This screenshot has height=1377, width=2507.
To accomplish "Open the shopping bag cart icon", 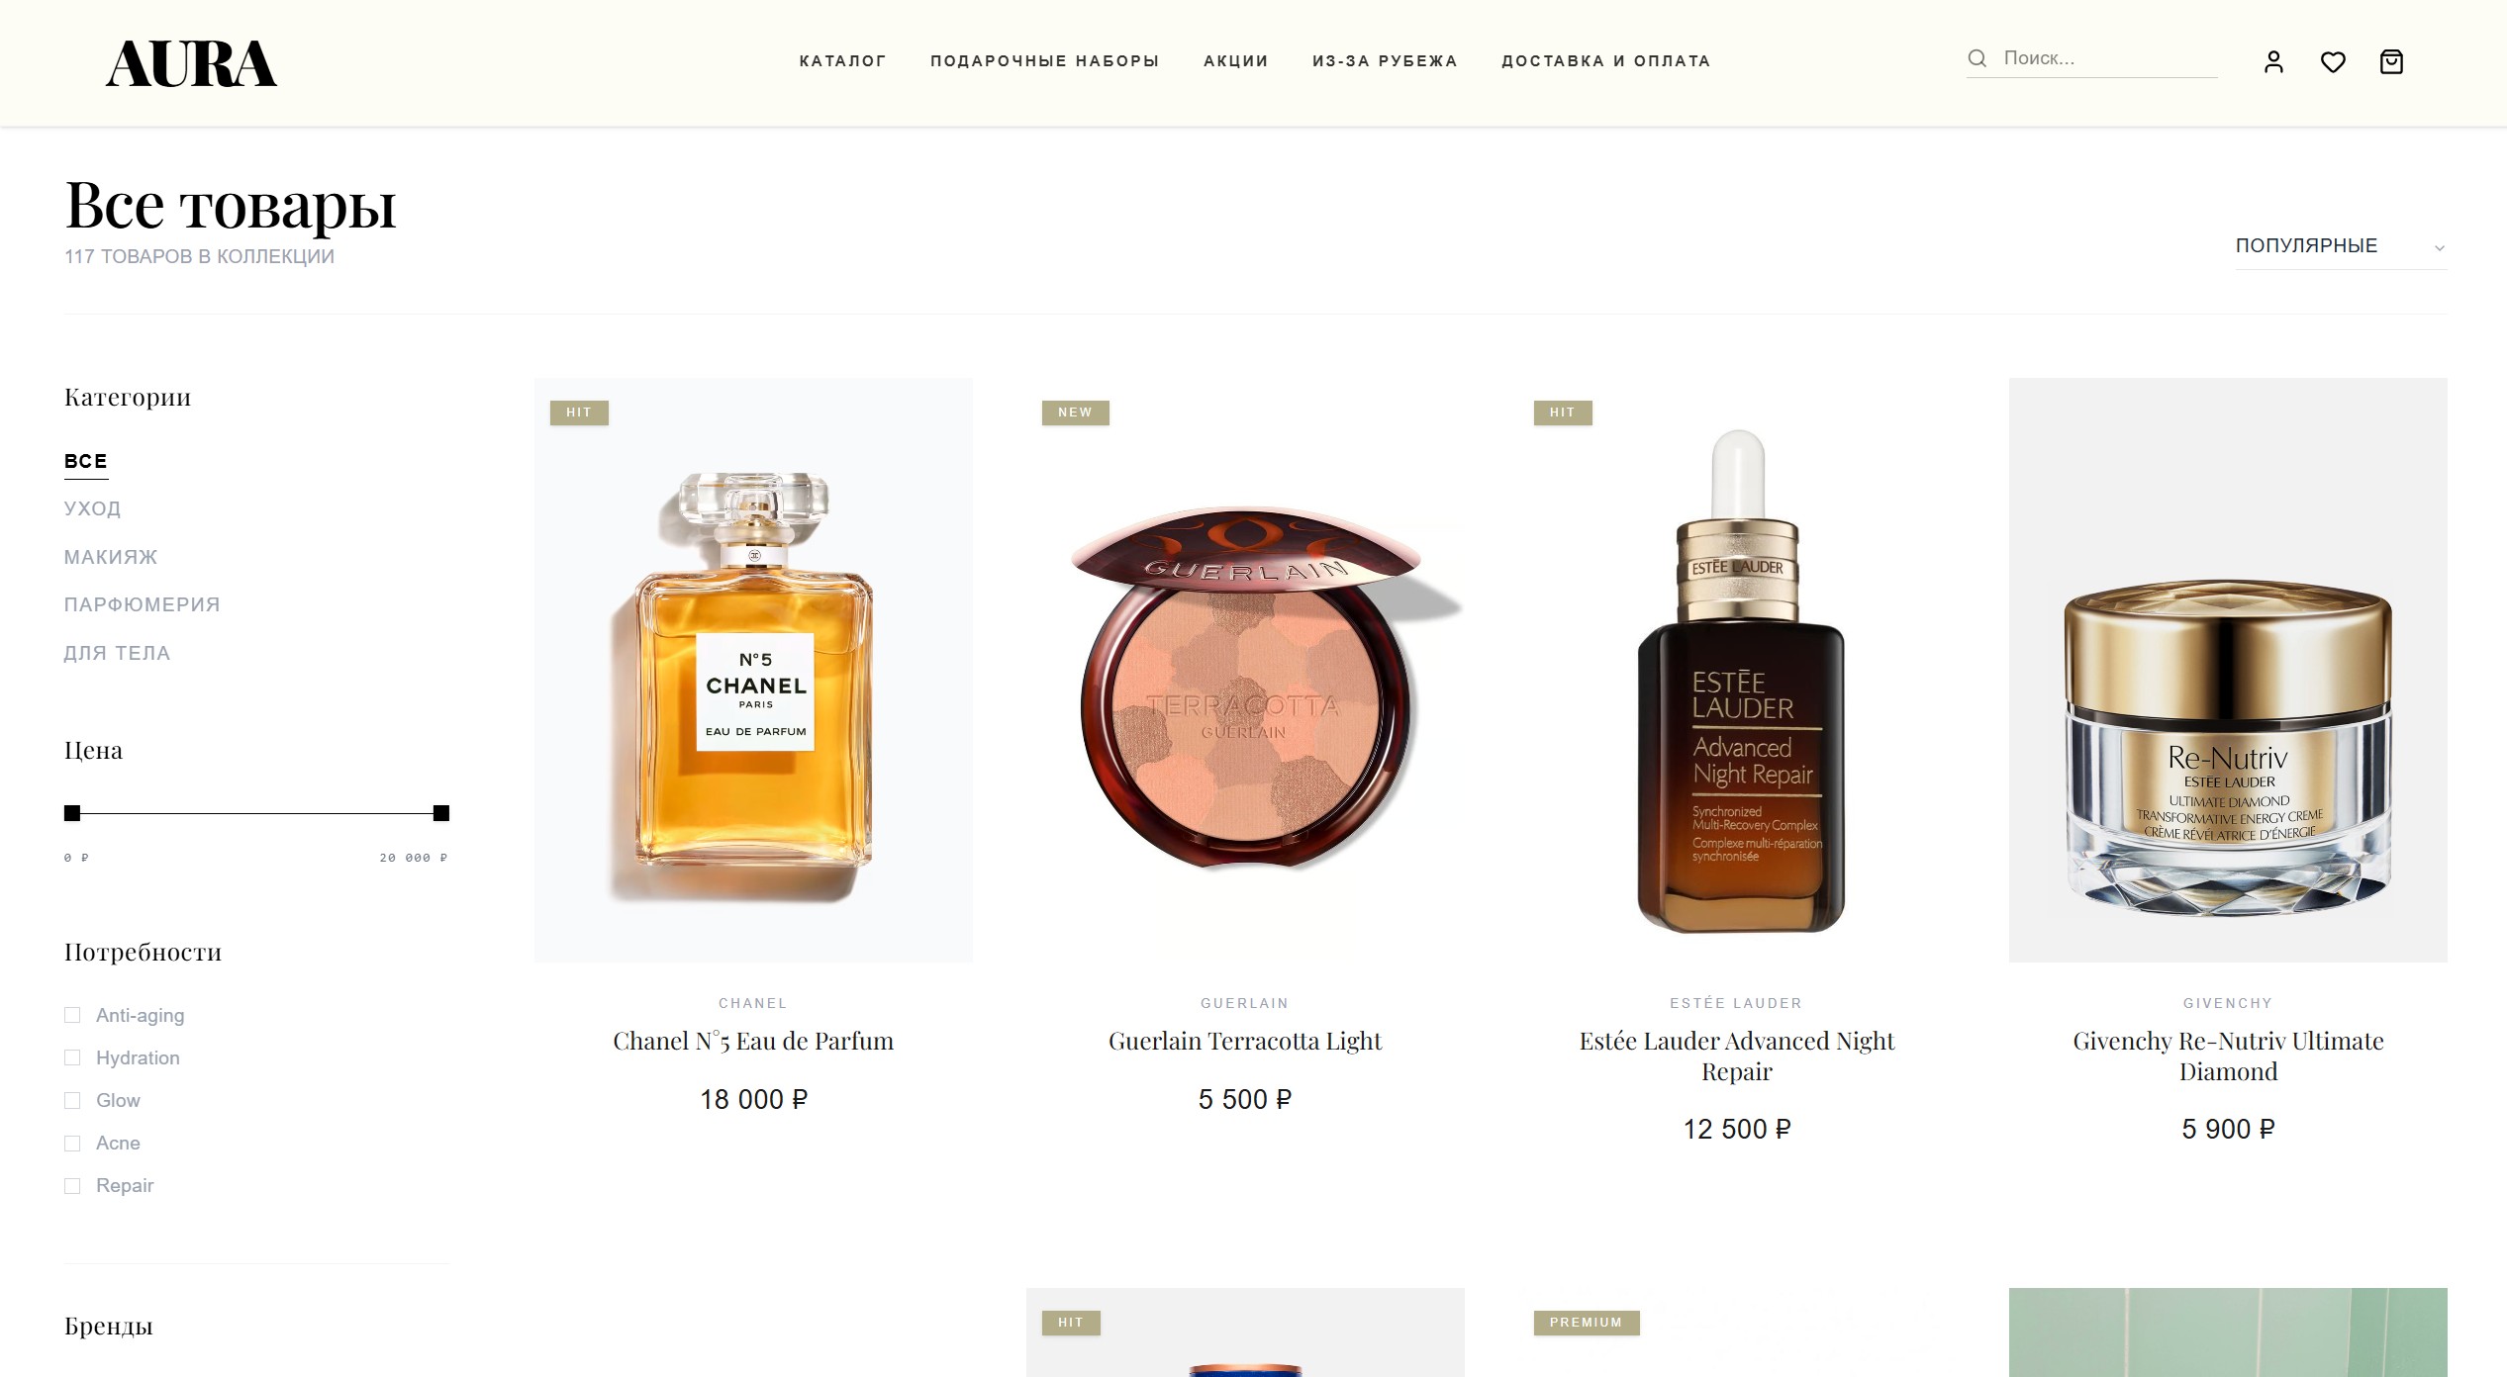I will 2391,62.
